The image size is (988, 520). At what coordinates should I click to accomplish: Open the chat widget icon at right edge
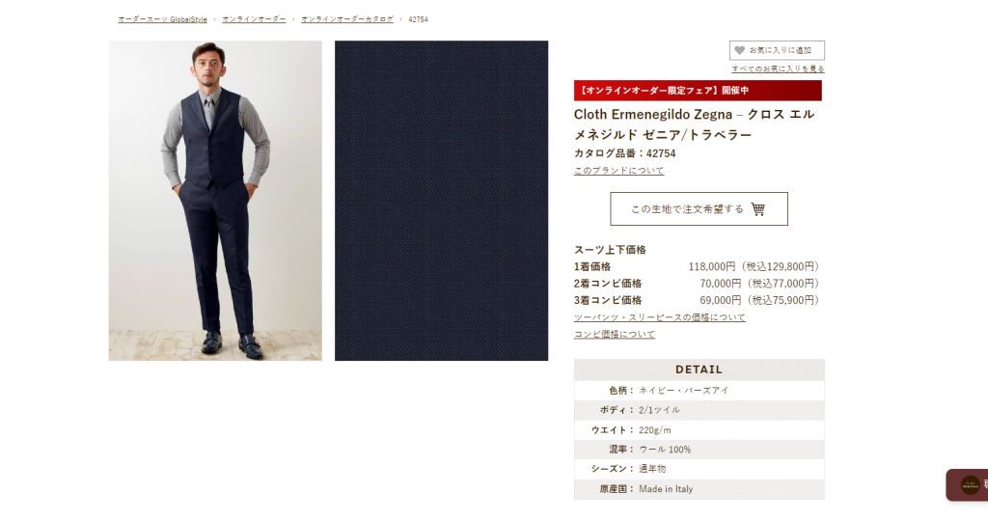969,484
